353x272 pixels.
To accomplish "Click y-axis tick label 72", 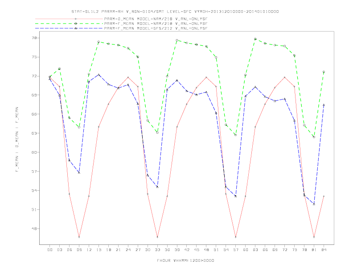I will (34, 76).
